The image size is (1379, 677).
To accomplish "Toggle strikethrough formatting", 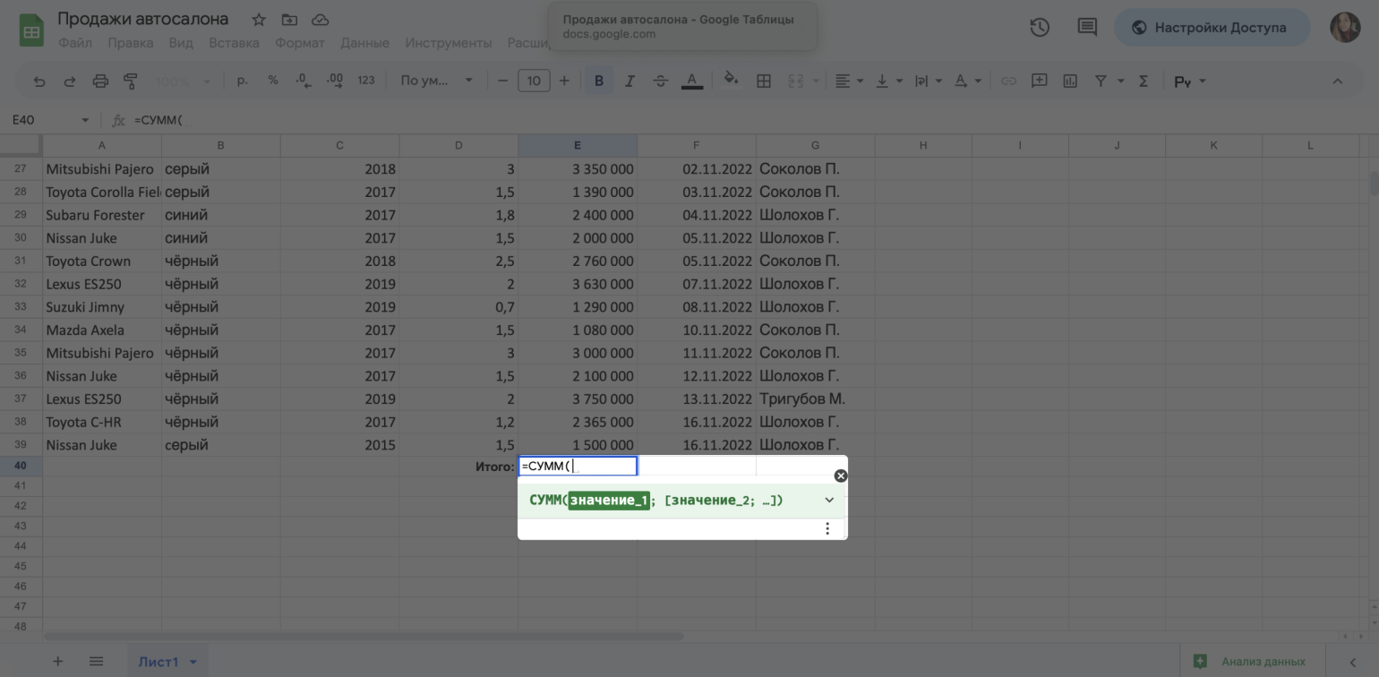I will [x=661, y=81].
